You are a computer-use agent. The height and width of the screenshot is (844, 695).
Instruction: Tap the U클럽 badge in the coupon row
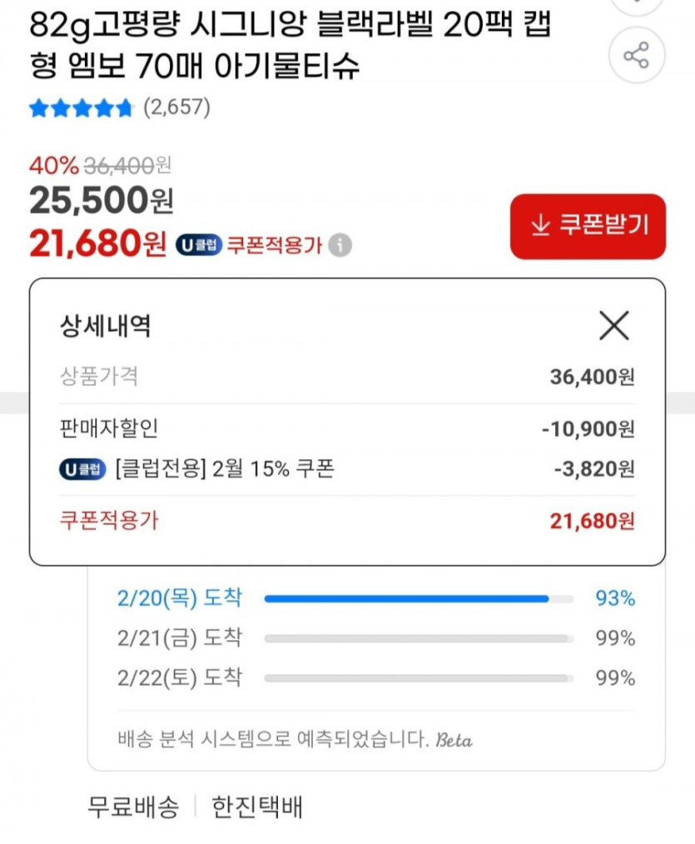pos(82,469)
